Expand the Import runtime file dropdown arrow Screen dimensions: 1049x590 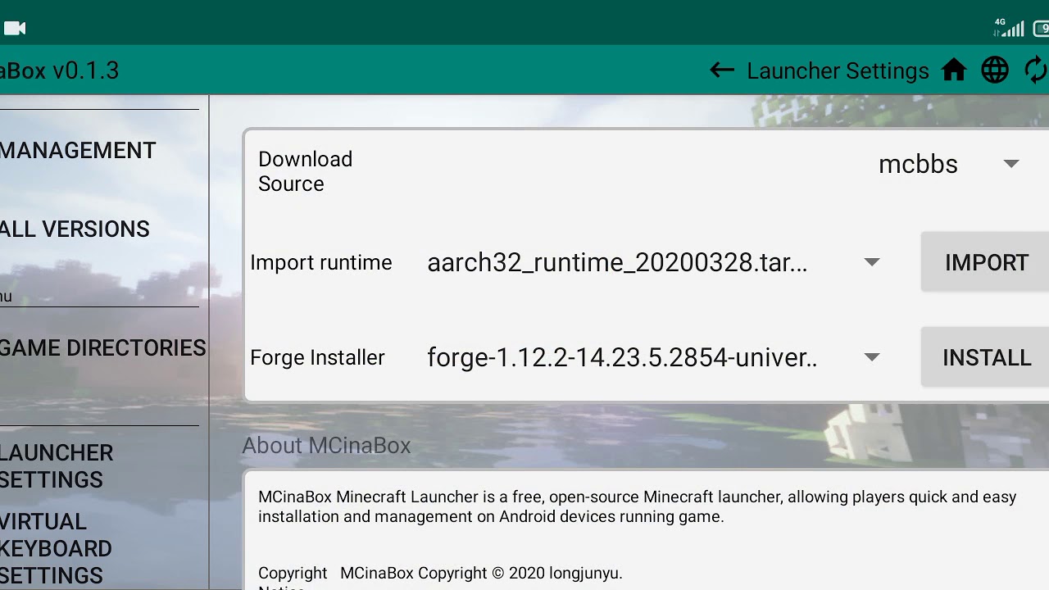click(x=872, y=262)
